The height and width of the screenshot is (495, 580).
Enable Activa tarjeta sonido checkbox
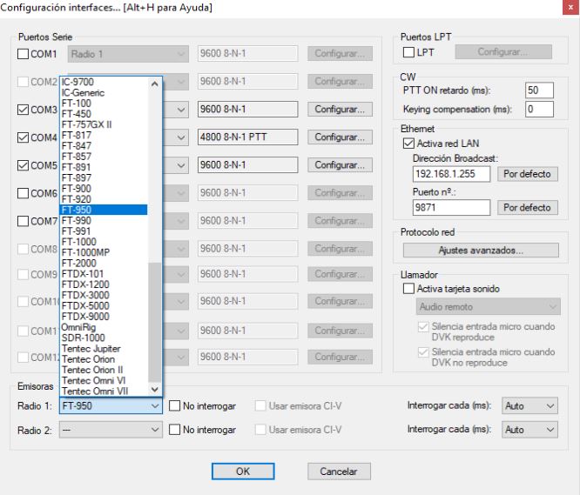click(408, 289)
